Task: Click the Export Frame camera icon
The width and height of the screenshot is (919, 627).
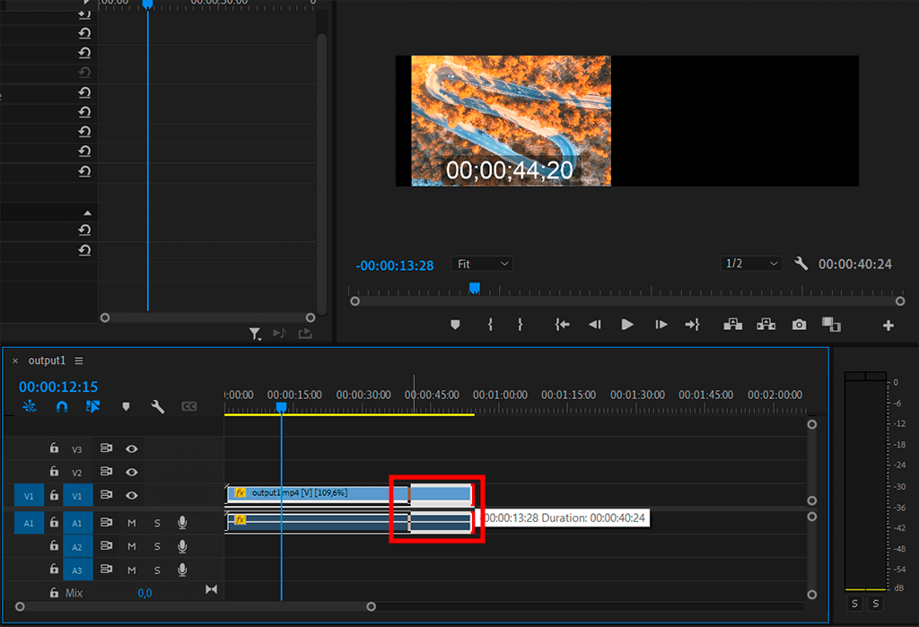Action: tap(799, 325)
